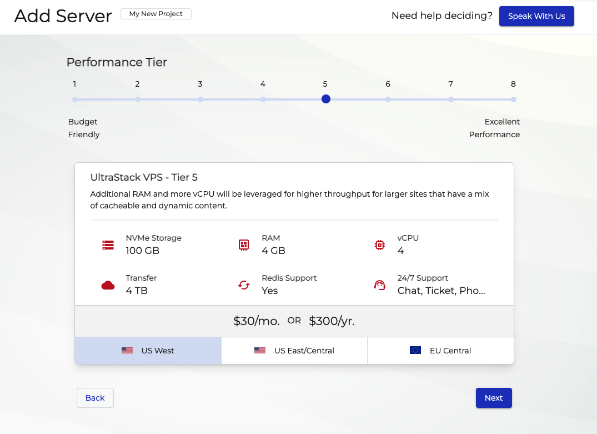Screen dimensions: 597x434
Task: Choose tier 6 on the slider
Action: pos(388,99)
